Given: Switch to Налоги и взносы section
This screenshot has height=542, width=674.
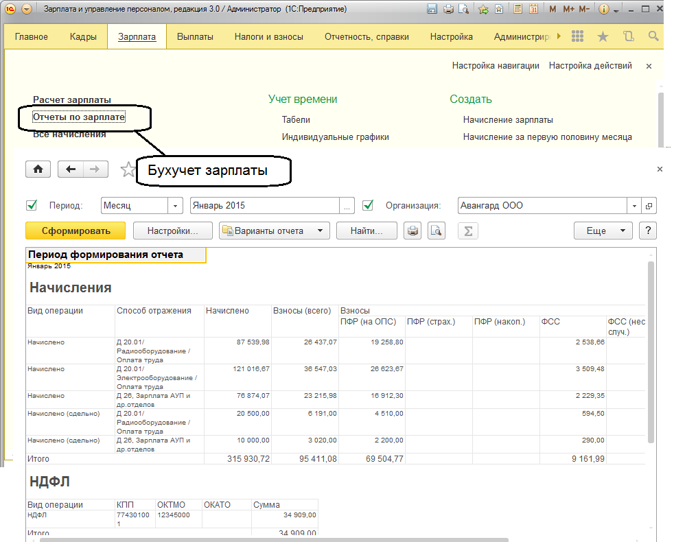Looking at the screenshot, I should (x=268, y=36).
